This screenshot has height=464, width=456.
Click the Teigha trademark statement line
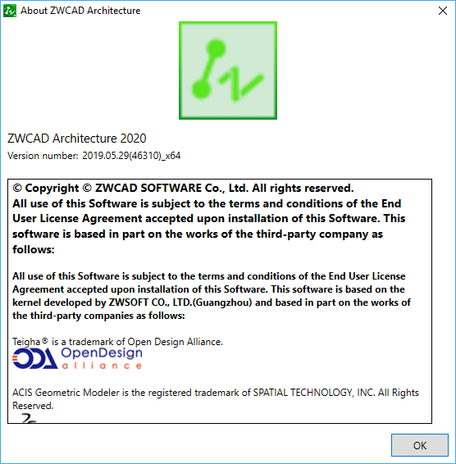click(x=117, y=342)
